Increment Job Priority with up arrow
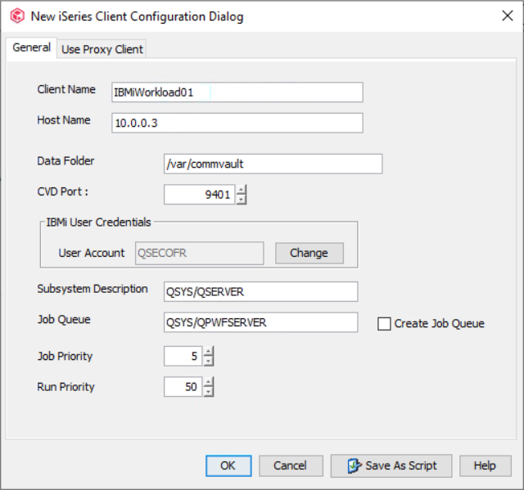524x490 pixels. (209, 352)
